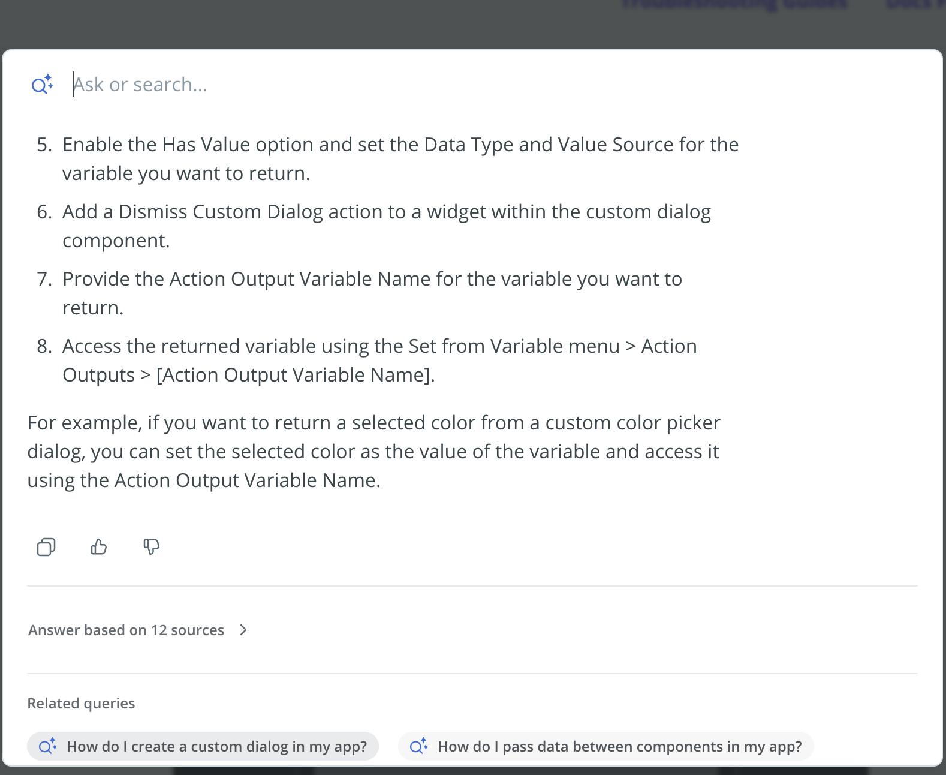The height and width of the screenshot is (775, 946).
Task: Dismiss the dialog by clicking the dimmed backdrop above
Action: (300, 24)
